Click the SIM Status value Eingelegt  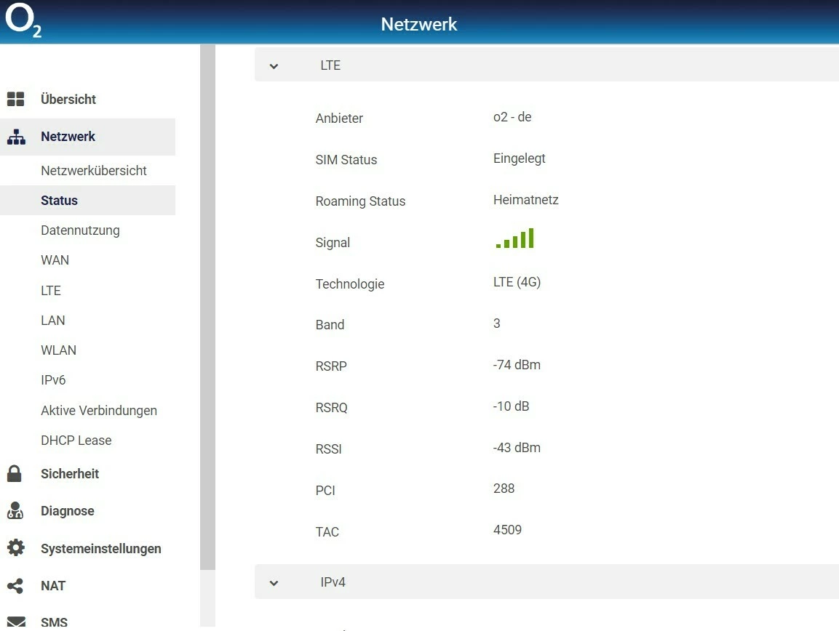point(519,158)
